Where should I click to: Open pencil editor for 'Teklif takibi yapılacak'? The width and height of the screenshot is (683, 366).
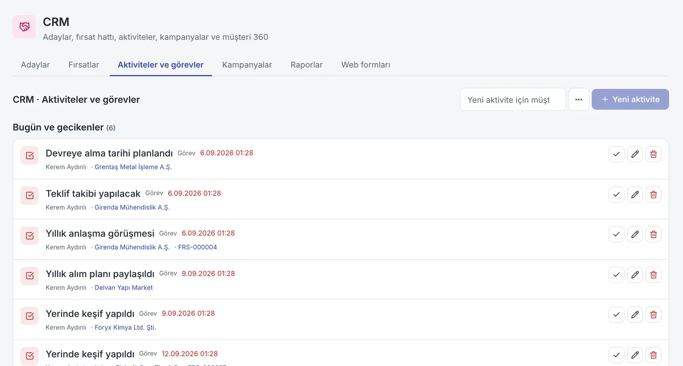(x=635, y=194)
